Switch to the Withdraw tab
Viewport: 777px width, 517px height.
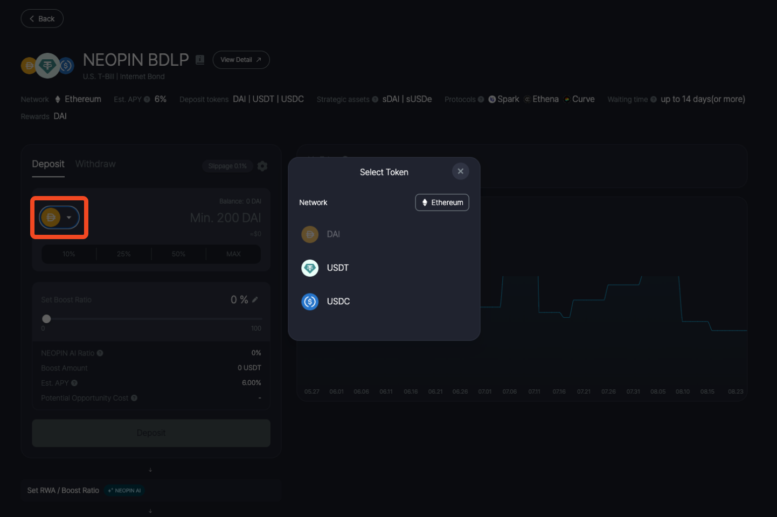(95, 164)
